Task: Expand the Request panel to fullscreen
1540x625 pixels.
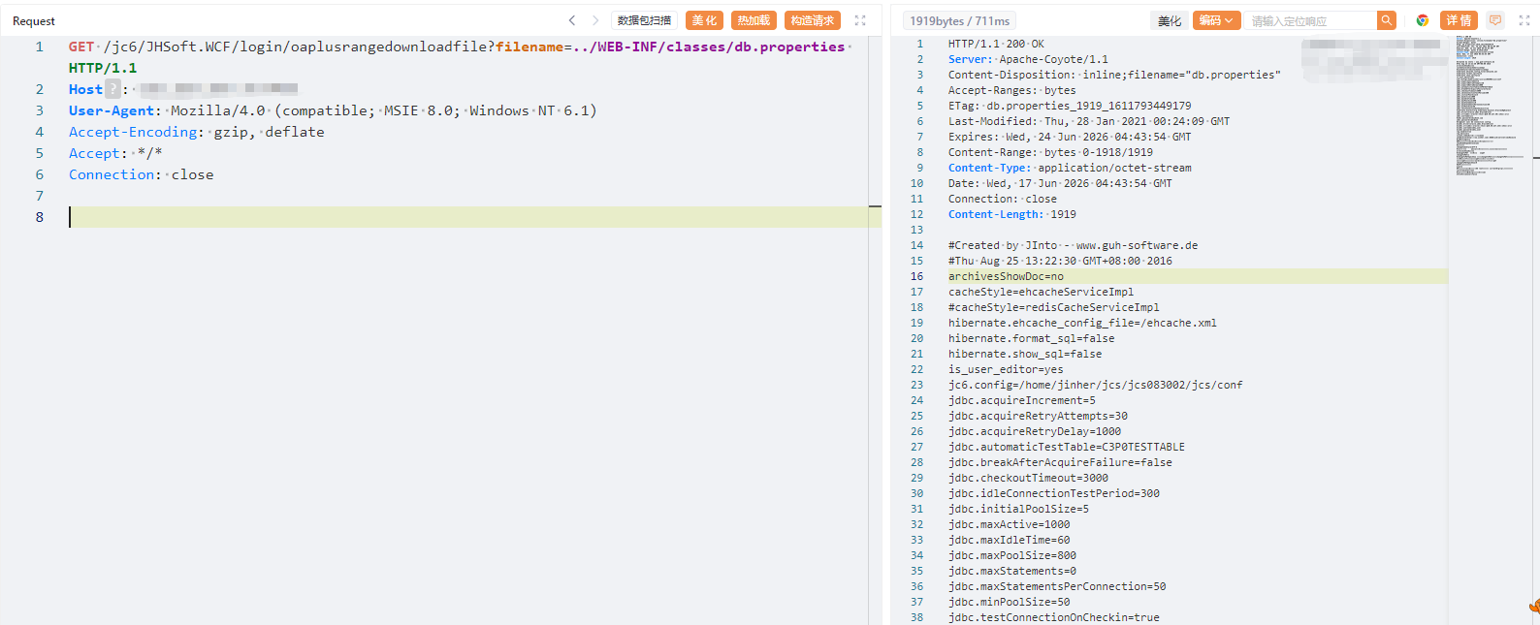Action: pos(860,20)
